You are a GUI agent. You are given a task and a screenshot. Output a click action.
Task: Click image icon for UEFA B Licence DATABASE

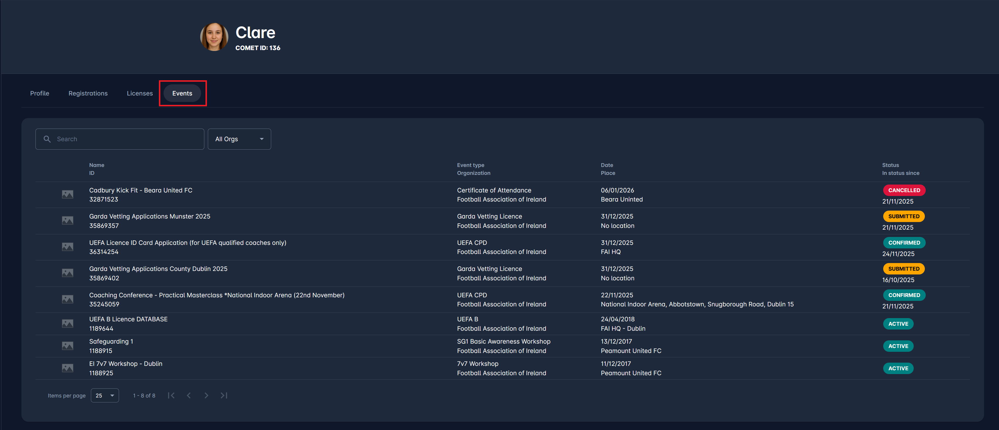point(67,323)
